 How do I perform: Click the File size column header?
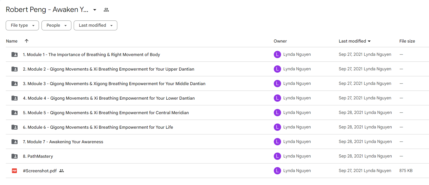tap(407, 41)
